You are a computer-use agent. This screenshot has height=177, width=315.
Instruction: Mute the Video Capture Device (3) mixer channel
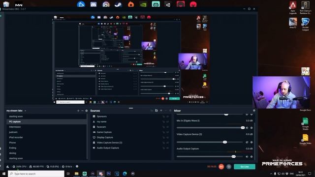(x=247, y=142)
